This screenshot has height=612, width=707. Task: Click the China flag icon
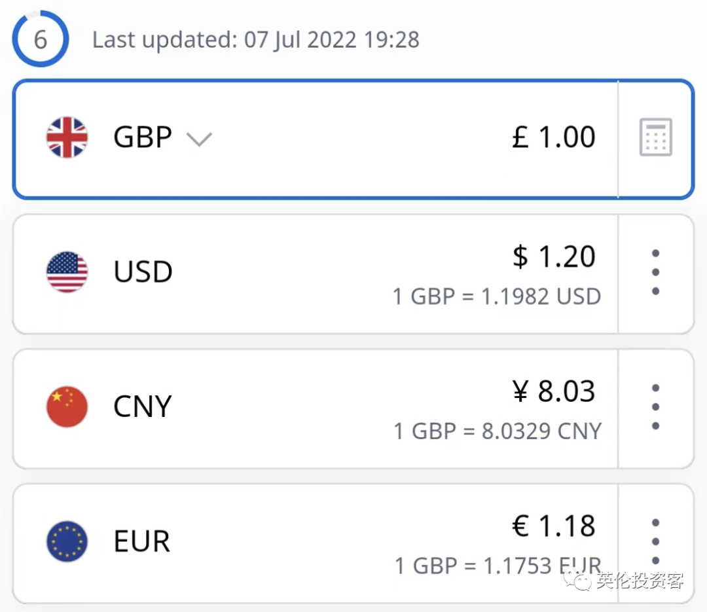[x=67, y=406]
